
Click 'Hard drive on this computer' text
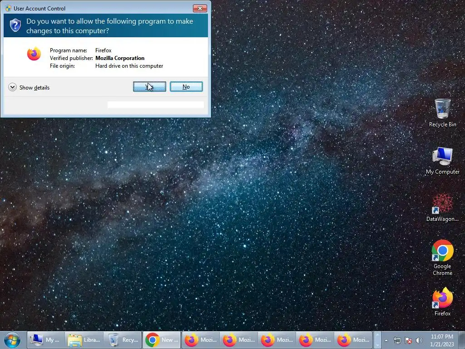[x=129, y=66]
